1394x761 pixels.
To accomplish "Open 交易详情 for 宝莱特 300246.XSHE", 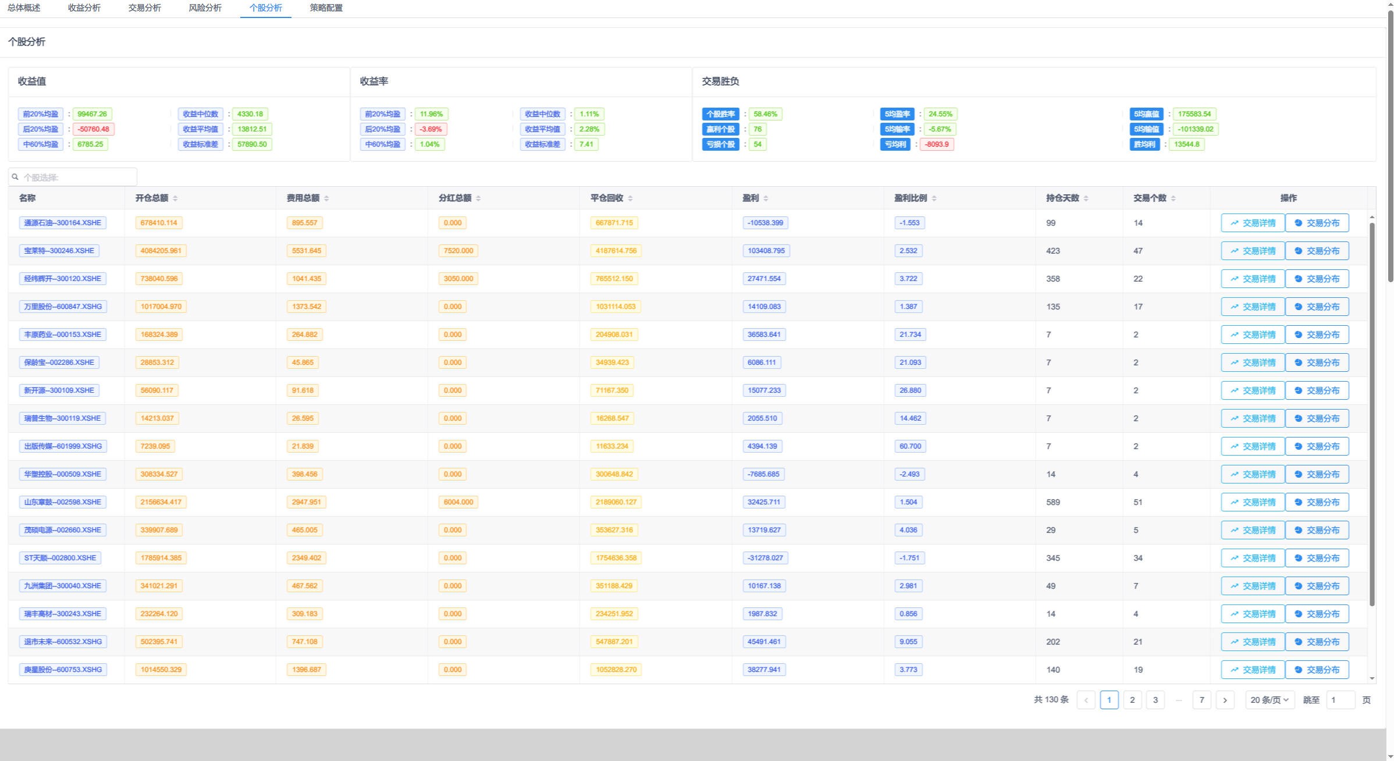I will (1253, 251).
